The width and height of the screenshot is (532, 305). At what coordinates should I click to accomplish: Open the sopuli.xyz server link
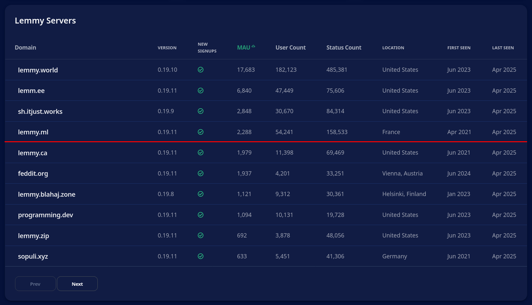click(x=33, y=256)
